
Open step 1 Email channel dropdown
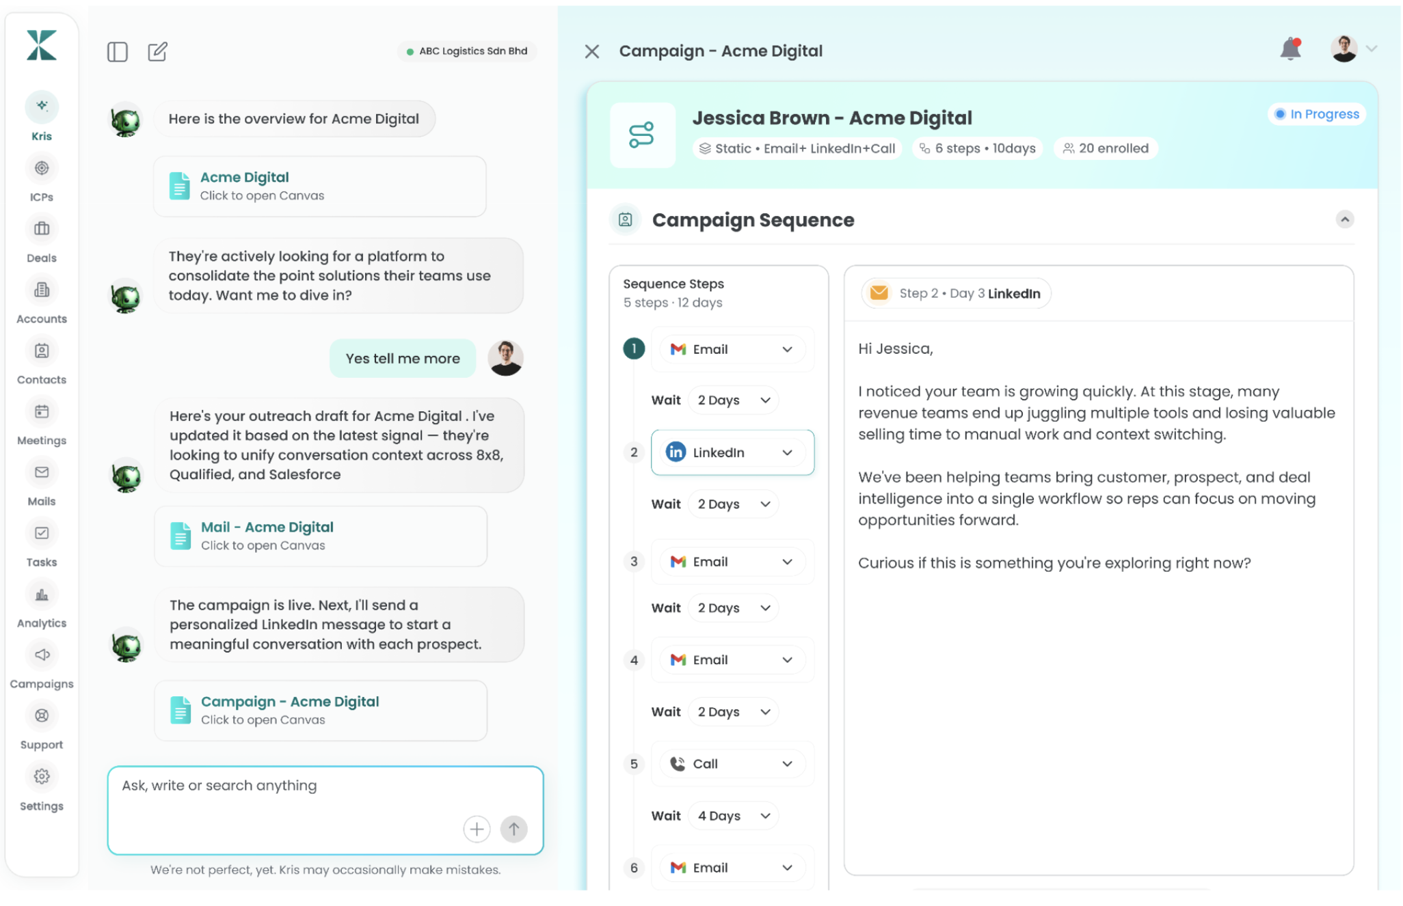coord(732,349)
